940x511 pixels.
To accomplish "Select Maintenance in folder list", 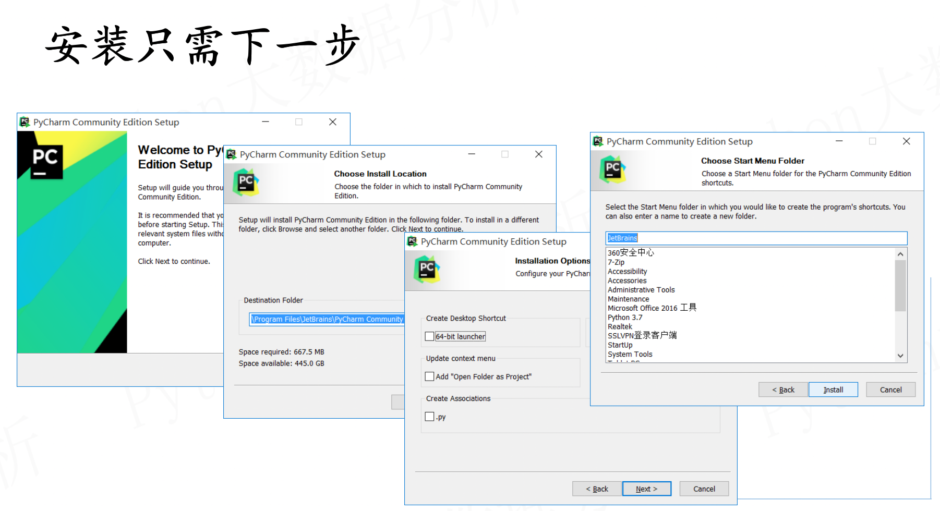I will pyautogui.click(x=628, y=299).
